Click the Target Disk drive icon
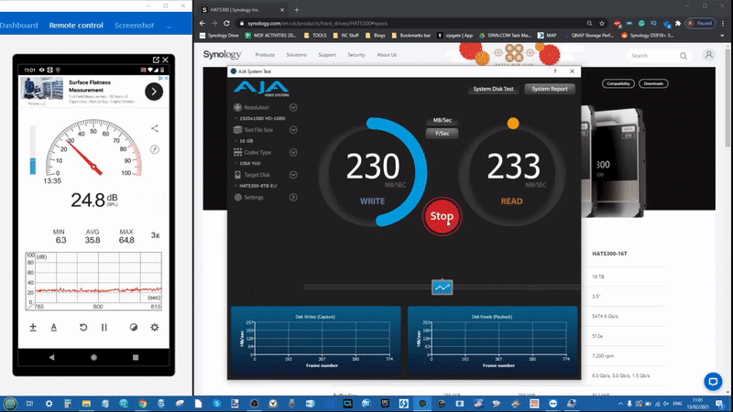The image size is (733, 412). coord(237,175)
